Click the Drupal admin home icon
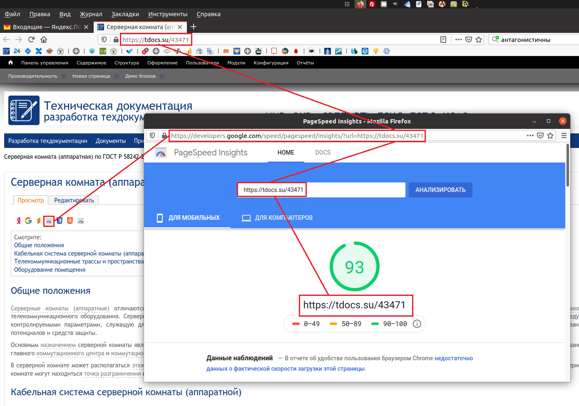Image resolution: width=579 pixels, height=406 pixels. (x=11, y=62)
